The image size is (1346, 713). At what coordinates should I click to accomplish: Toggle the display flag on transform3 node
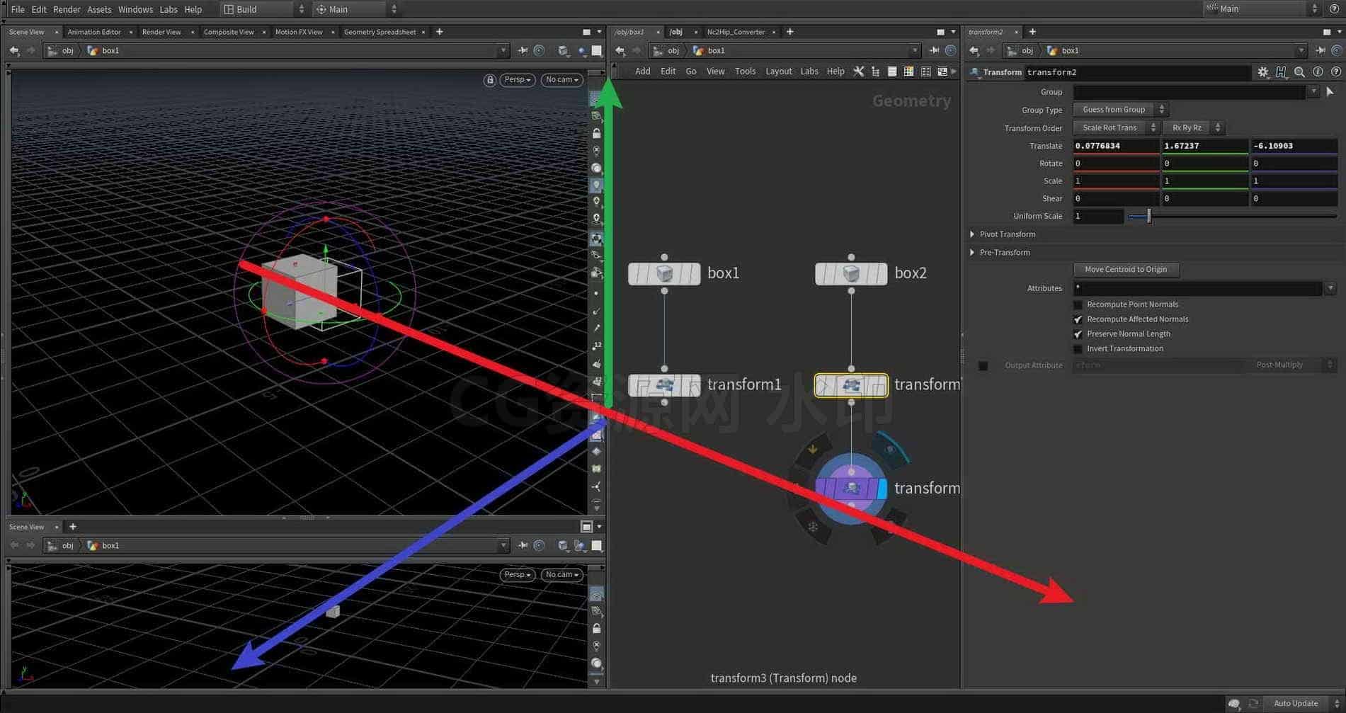[x=882, y=489]
